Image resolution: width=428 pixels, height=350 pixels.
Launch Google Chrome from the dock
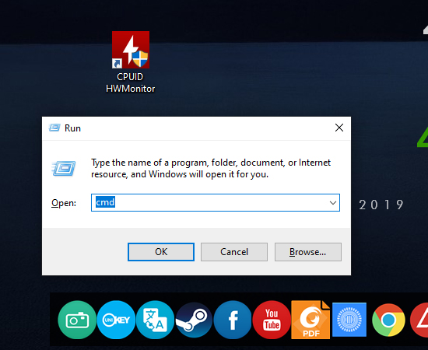click(x=388, y=320)
